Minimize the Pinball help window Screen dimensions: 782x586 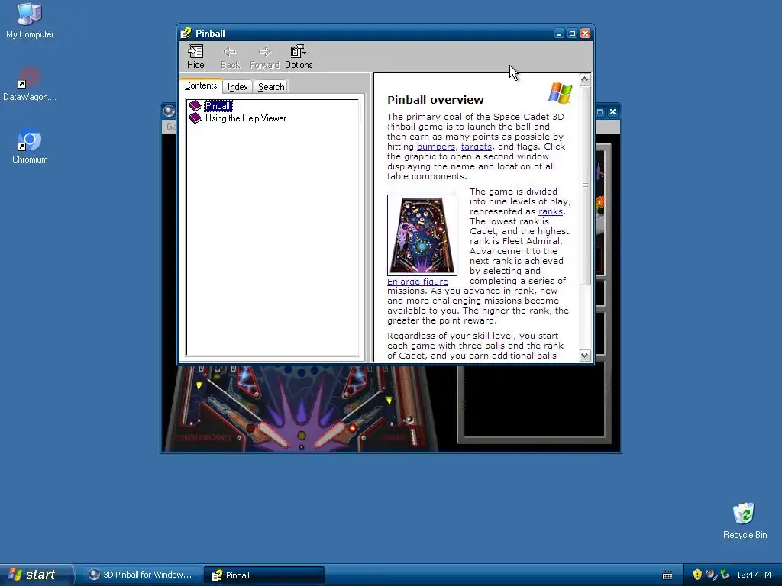pos(559,34)
